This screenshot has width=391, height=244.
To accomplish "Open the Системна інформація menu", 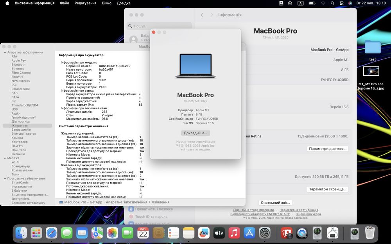I will point(34,3).
